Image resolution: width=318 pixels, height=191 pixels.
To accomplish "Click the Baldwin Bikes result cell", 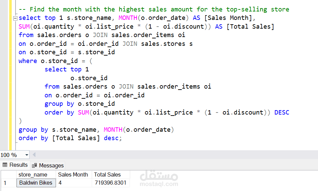I will (x=36, y=183).
